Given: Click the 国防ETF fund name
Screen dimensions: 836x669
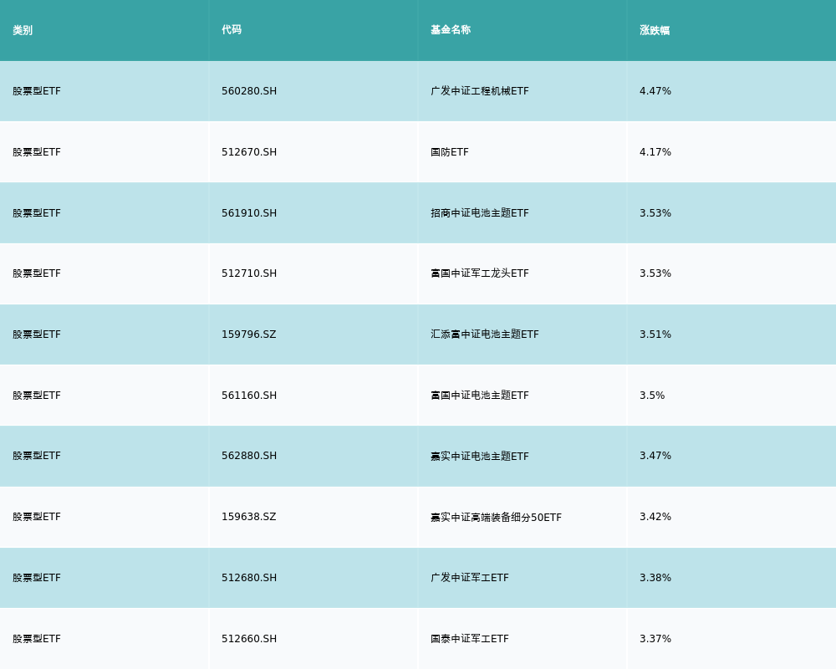Looking at the screenshot, I should (x=450, y=152).
